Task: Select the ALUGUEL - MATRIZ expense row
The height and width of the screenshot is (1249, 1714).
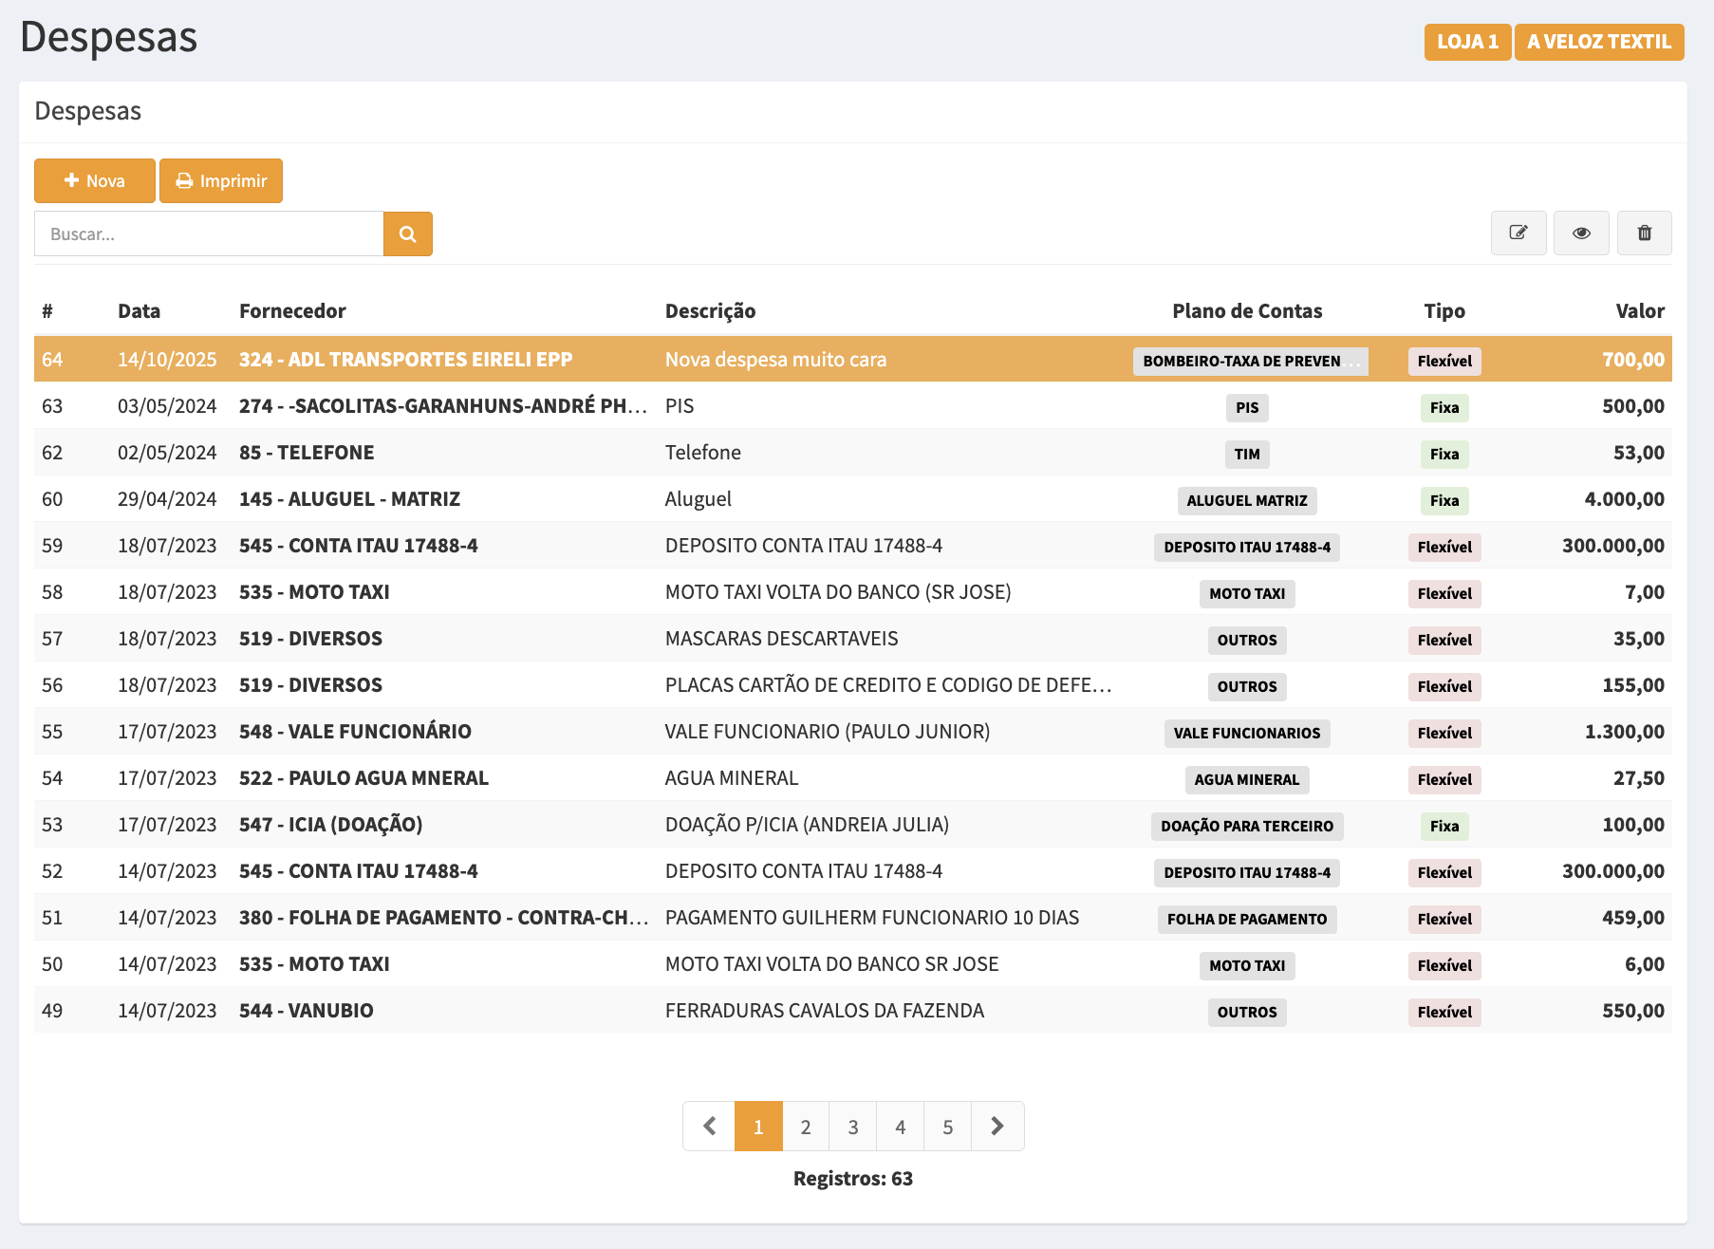Action: [x=349, y=499]
